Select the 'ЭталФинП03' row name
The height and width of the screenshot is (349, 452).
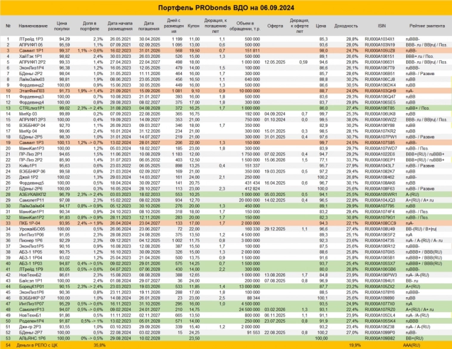point(32,91)
